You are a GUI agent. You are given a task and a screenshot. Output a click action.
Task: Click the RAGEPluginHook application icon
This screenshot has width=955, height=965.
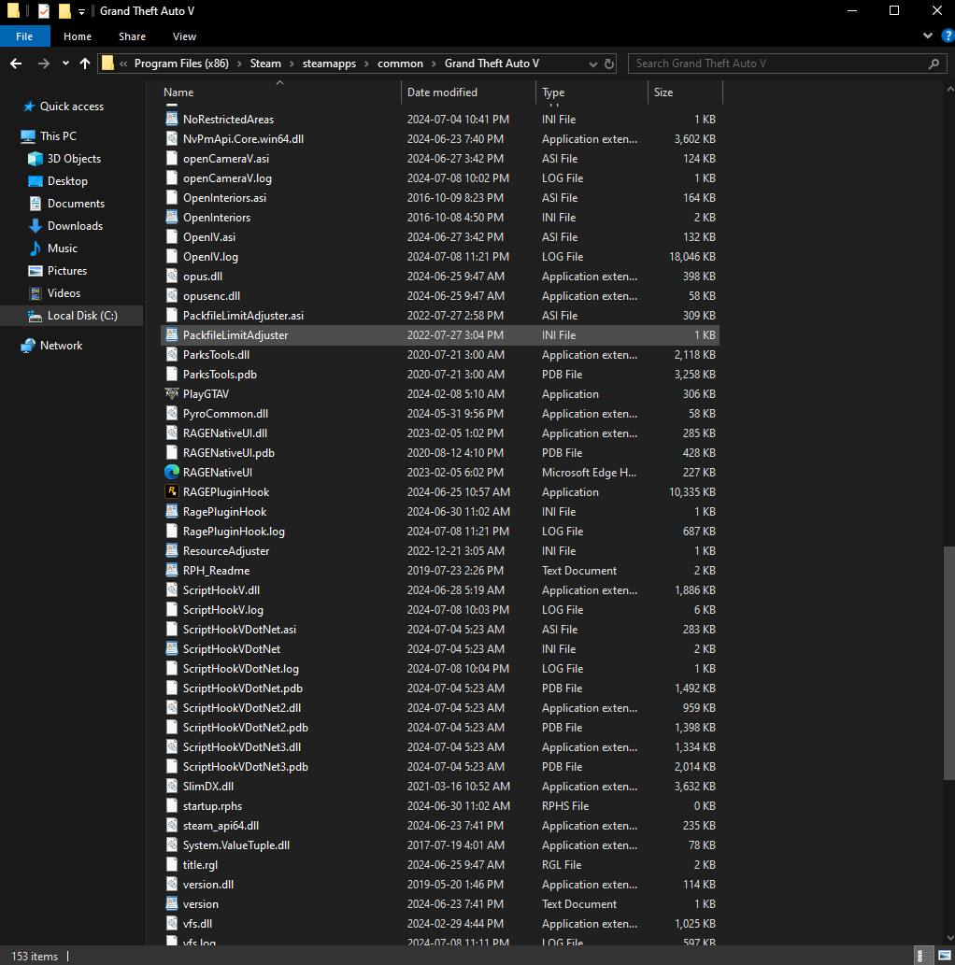coord(172,491)
